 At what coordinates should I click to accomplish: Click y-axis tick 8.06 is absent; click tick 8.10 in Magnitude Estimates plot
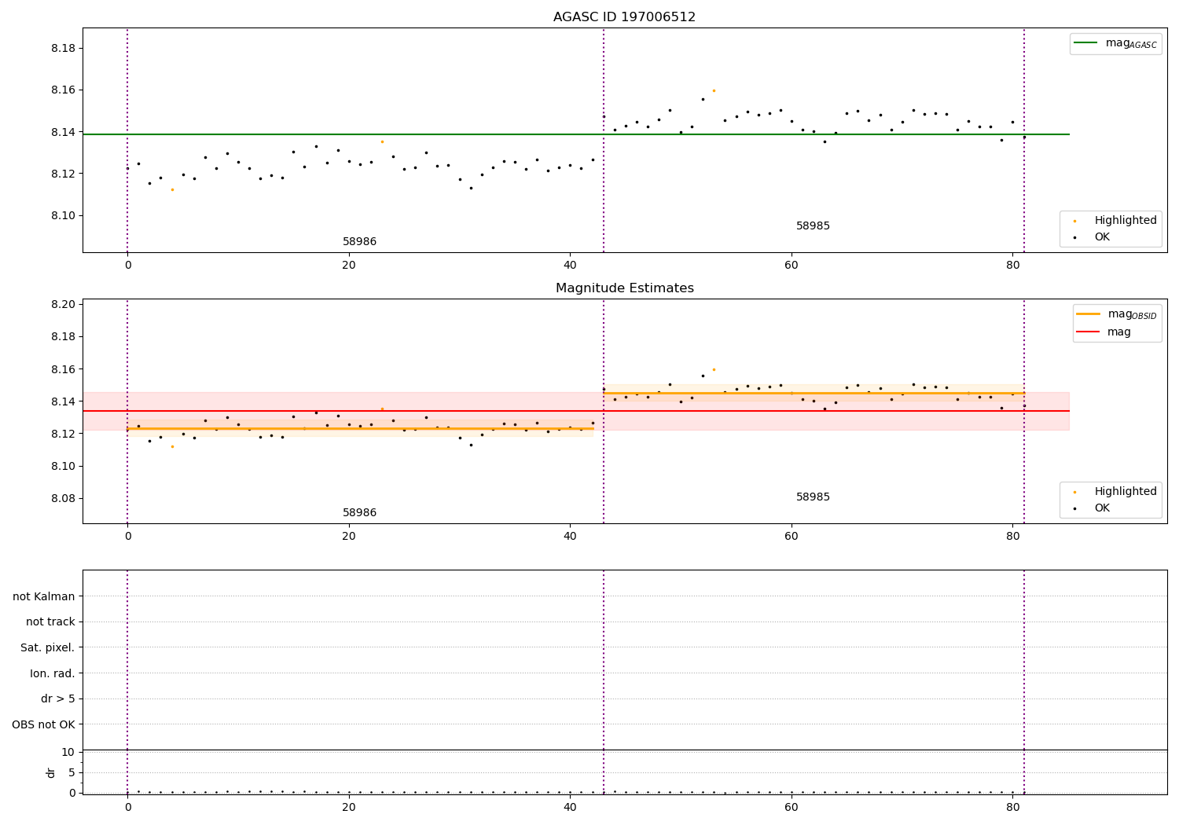pyautogui.click(x=63, y=467)
